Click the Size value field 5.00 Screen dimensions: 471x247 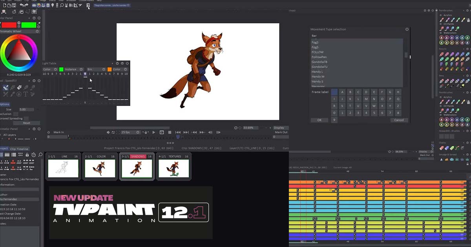click(26, 109)
